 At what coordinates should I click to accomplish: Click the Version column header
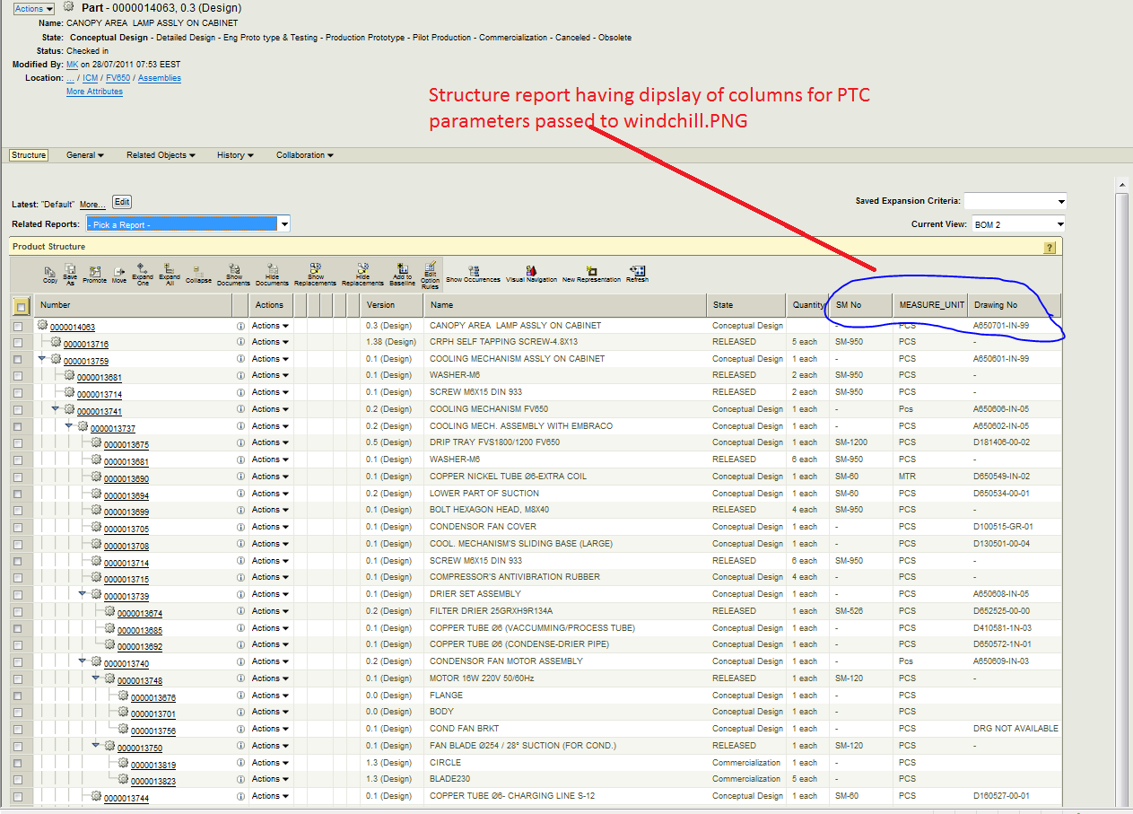click(393, 305)
